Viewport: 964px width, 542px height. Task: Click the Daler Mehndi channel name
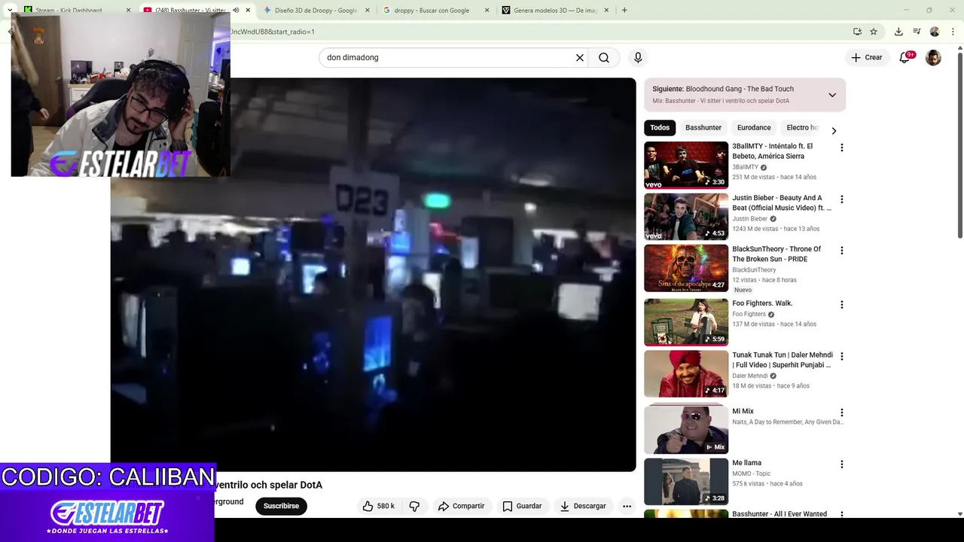pos(750,376)
